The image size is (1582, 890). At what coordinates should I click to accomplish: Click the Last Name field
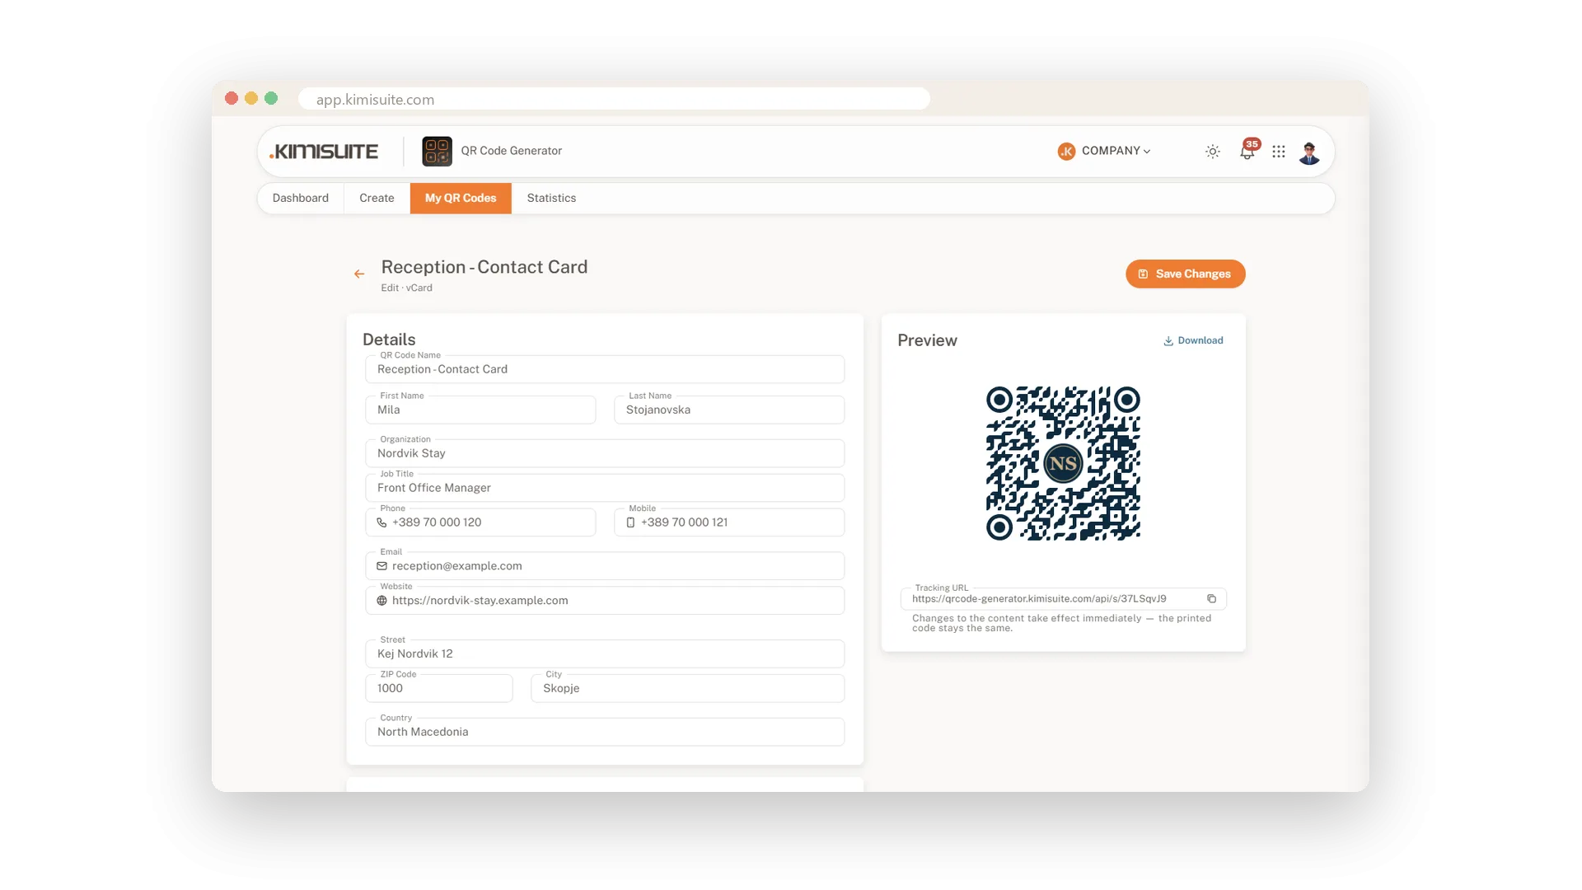click(729, 410)
